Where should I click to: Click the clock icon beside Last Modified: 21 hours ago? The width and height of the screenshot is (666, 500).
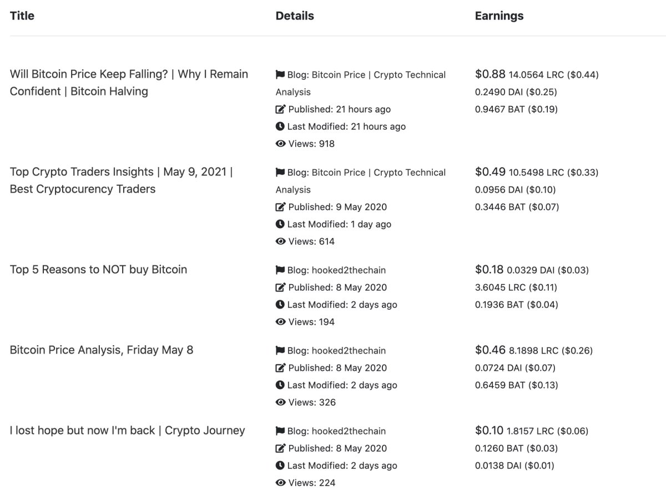tap(280, 127)
